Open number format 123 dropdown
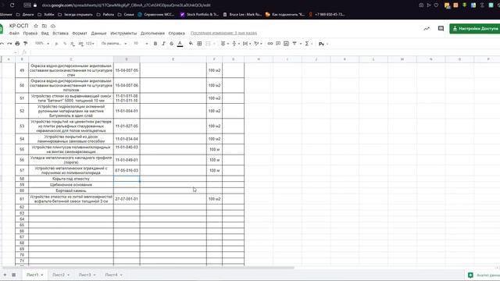 coord(90,44)
